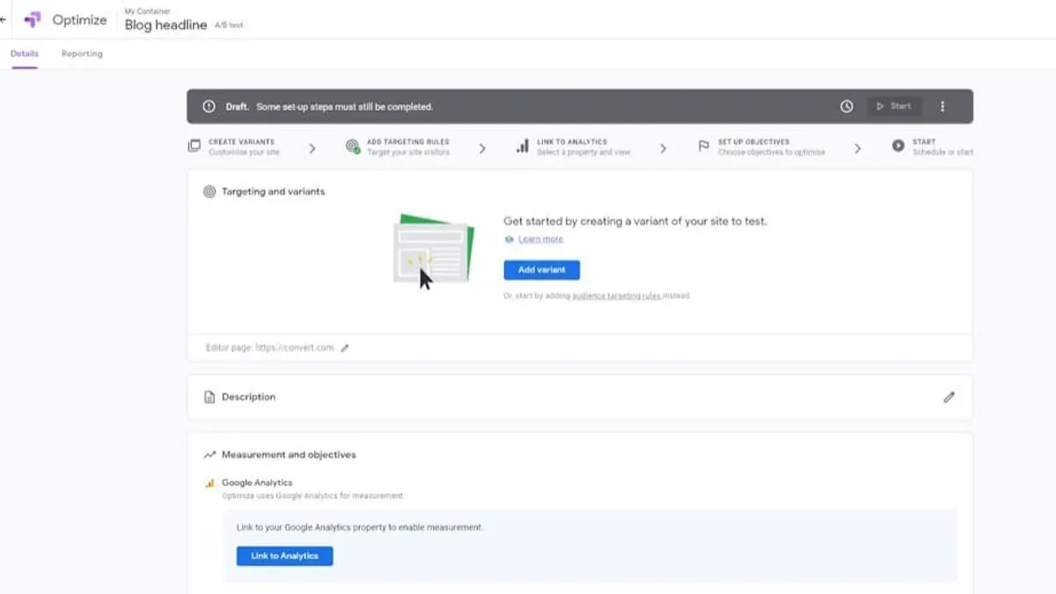Image resolution: width=1056 pixels, height=594 pixels.
Task: Click the Create Variants step icon
Action: point(194,146)
